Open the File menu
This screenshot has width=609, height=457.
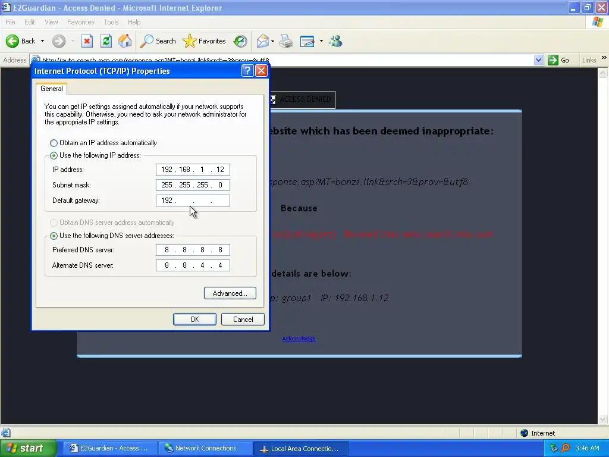[x=10, y=22]
